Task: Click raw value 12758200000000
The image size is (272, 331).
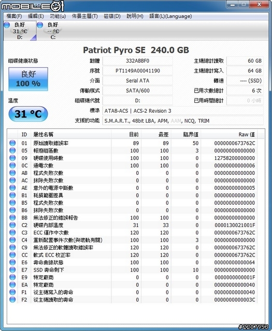Action: point(235,158)
